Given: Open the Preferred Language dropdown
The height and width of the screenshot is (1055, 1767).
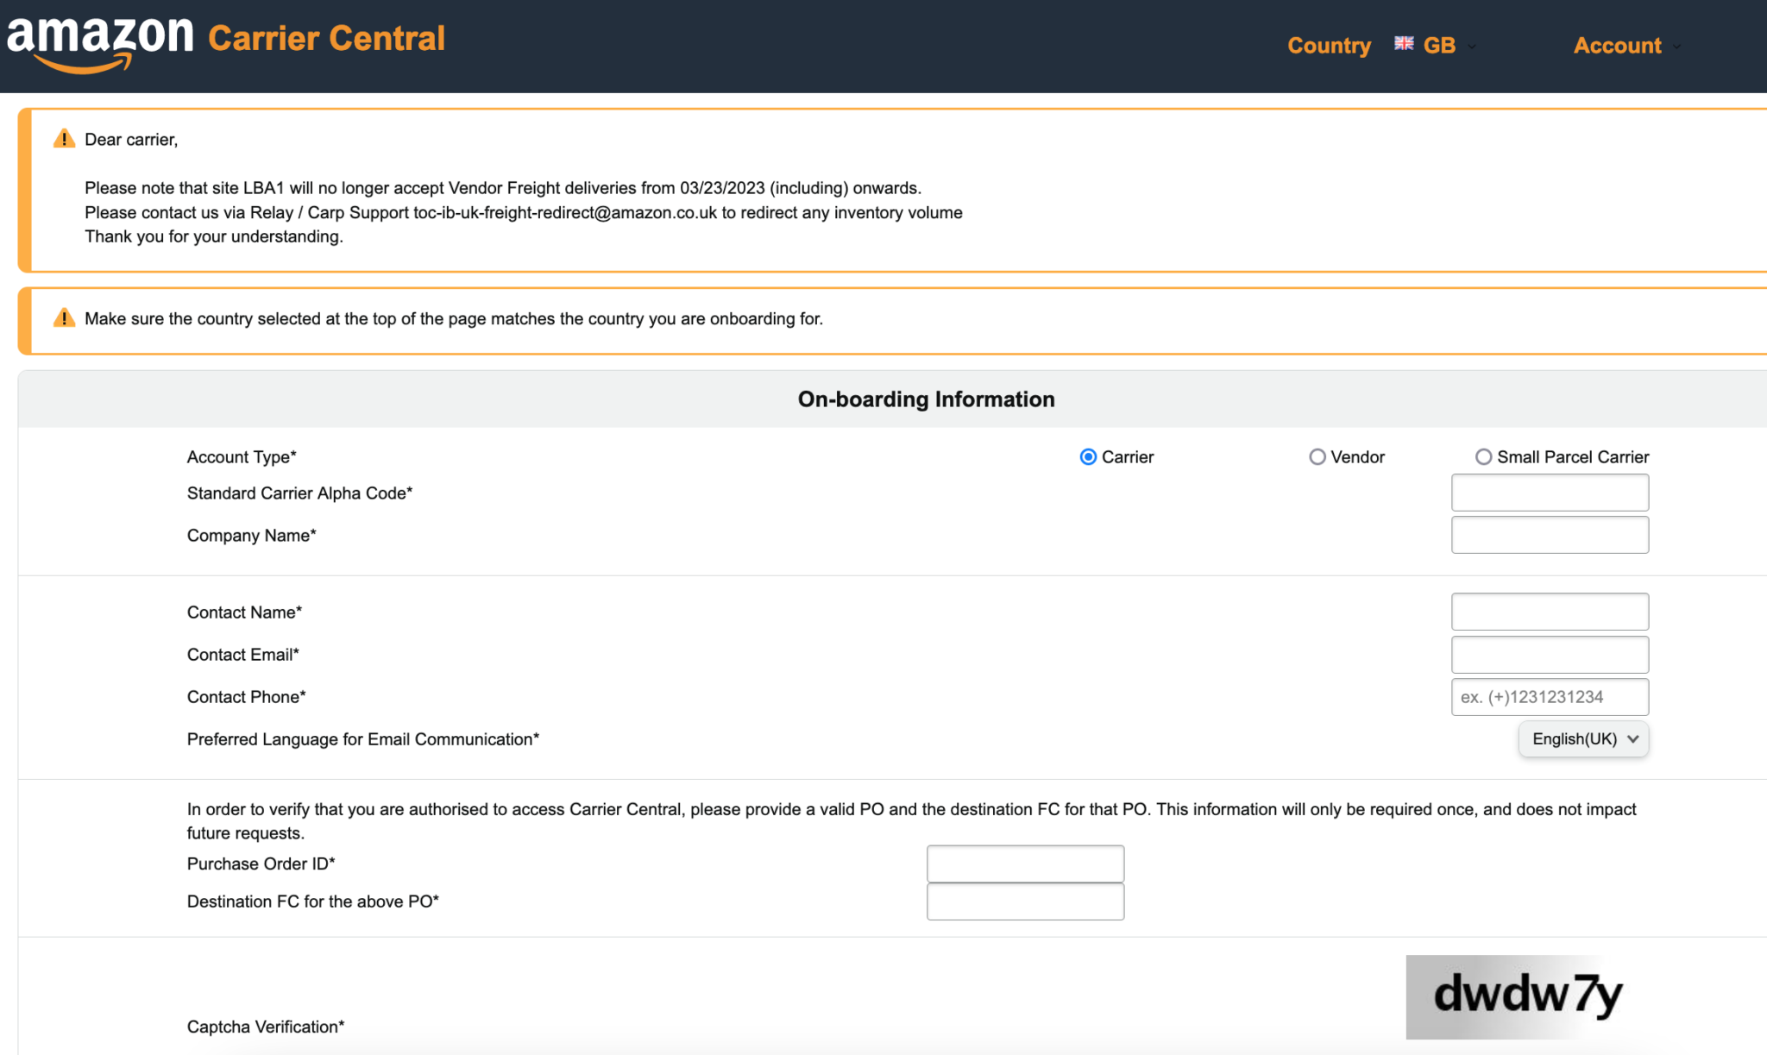Looking at the screenshot, I should (x=1583, y=738).
